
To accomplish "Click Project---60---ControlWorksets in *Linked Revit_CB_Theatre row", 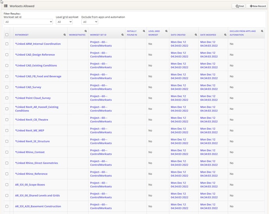I will [101, 119].
